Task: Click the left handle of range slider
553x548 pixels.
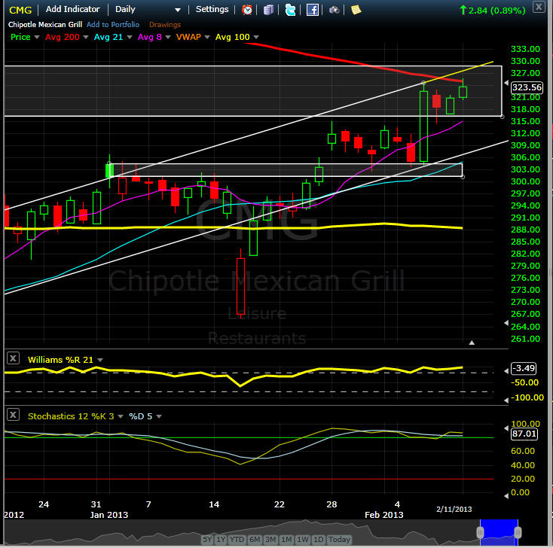Action: [x=480, y=532]
